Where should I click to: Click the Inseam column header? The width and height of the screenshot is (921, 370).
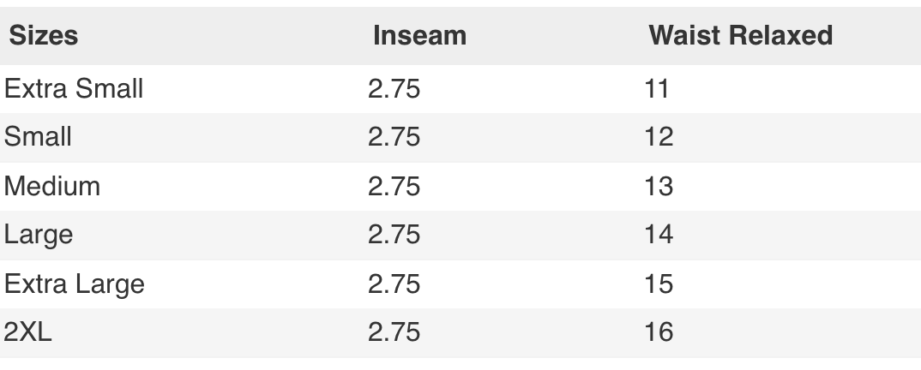tap(419, 36)
